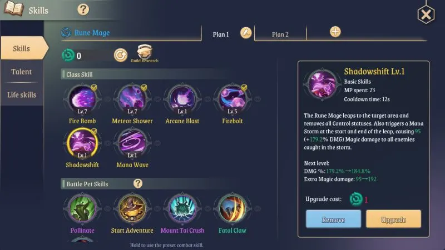Select the Mount Tai Crush pet skill
The height and width of the screenshot is (250, 445).
pos(182,209)
